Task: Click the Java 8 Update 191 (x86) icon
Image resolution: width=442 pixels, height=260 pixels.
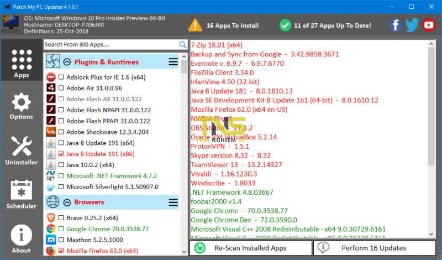Action: tap(51, 154)
